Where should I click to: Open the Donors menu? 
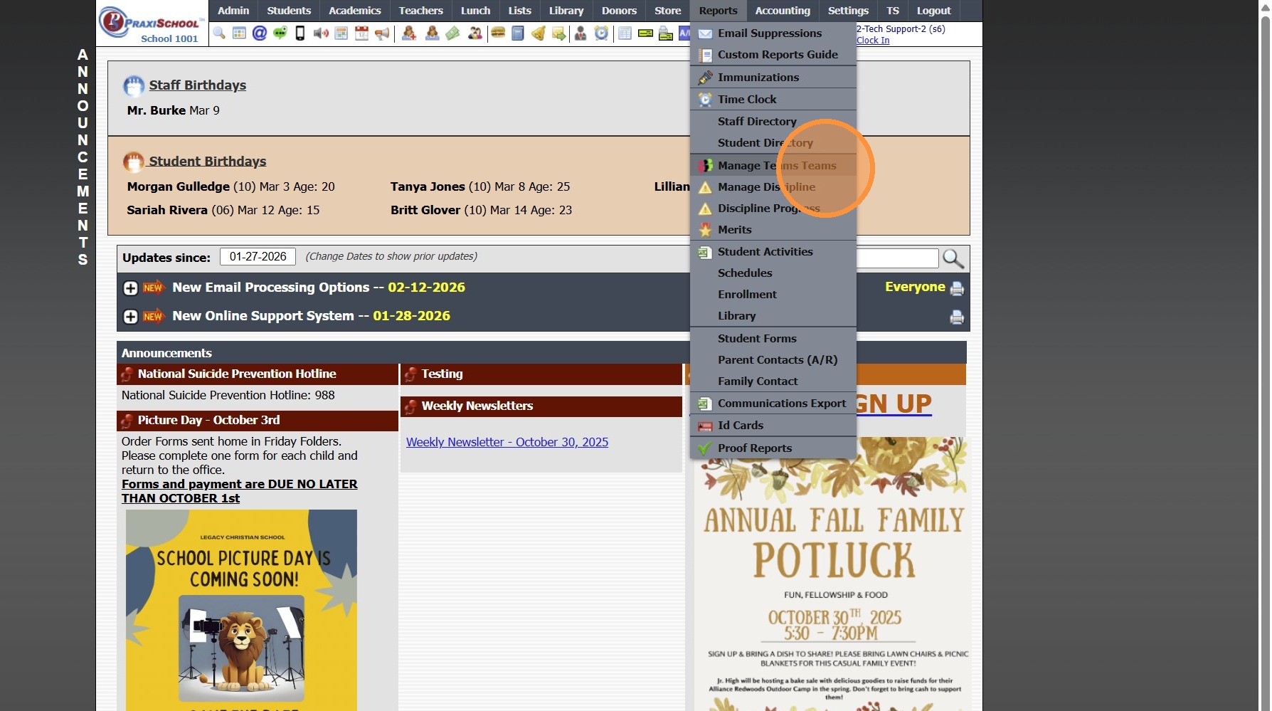[620, 11]
